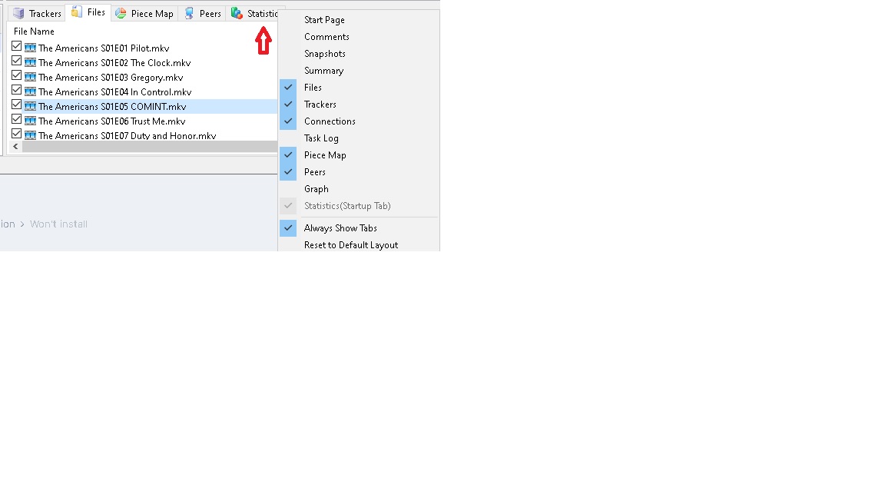
Task: Click video file icon for S01E01 Pilot.mkv
Action: (31, 48)
